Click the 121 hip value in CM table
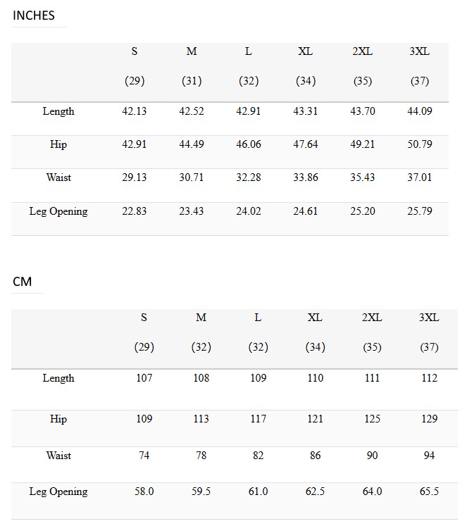This screenshot has width=467, height=526. (315, 419)
